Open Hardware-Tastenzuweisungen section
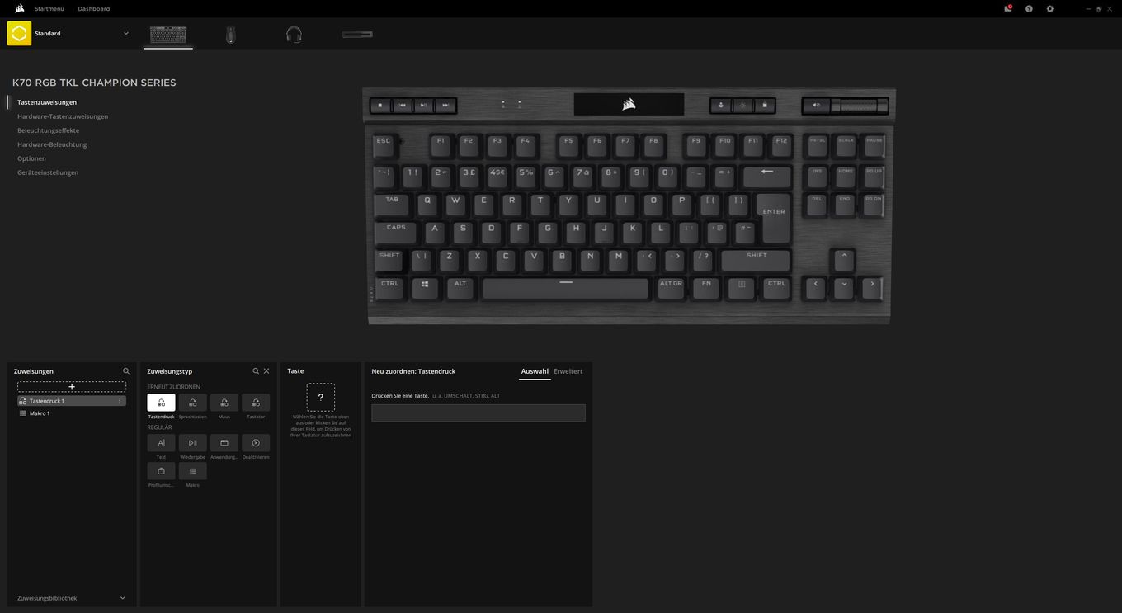This screenshot has height=613, width=1122. tap(63, 116)
